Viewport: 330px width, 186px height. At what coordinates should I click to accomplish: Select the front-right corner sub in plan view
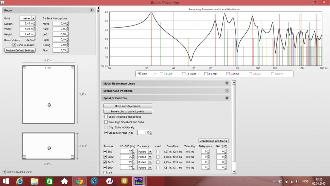[72, 68]
